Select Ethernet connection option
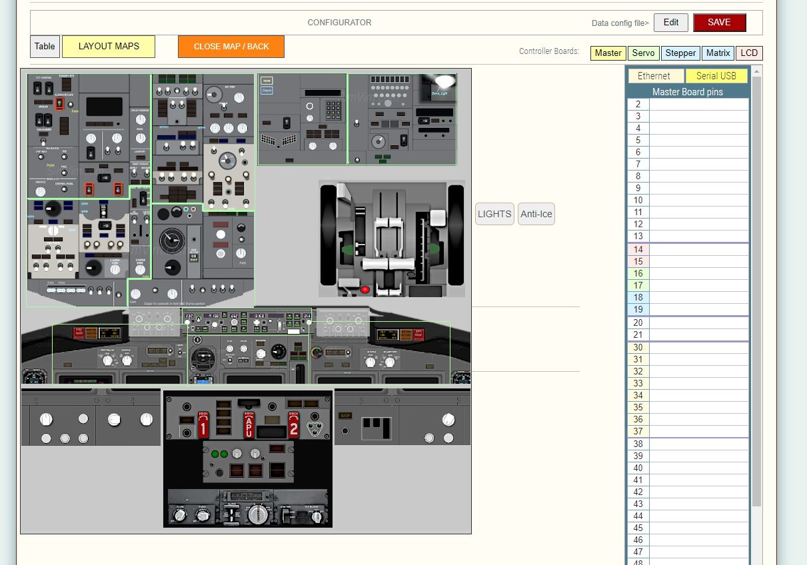 [654, 76]
